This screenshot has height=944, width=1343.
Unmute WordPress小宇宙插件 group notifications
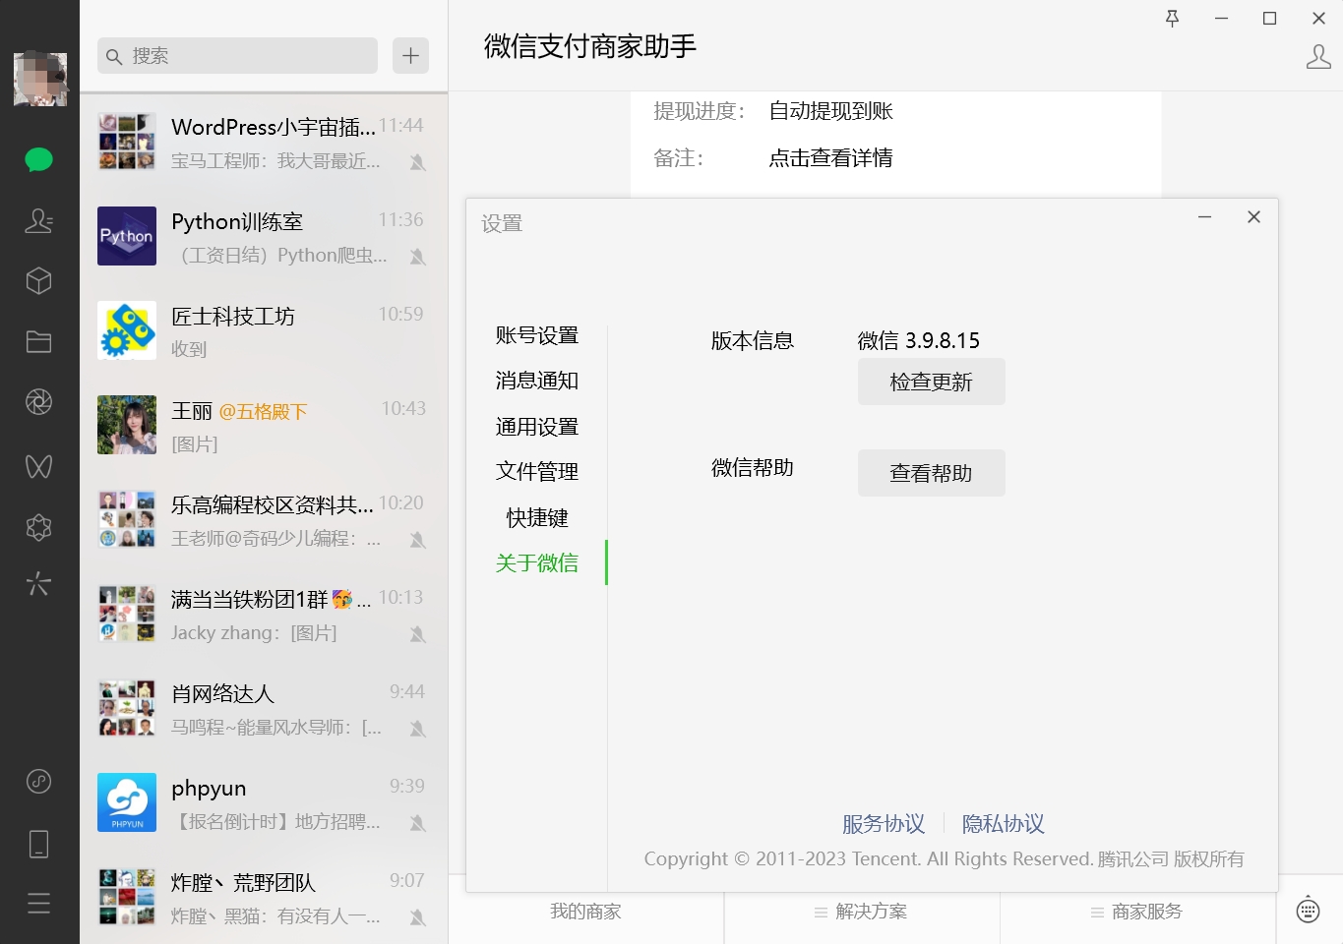pos(418,162)
